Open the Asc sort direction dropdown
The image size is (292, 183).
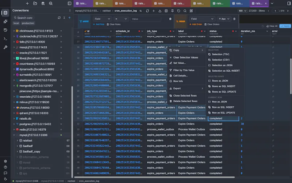pos(224,19)
